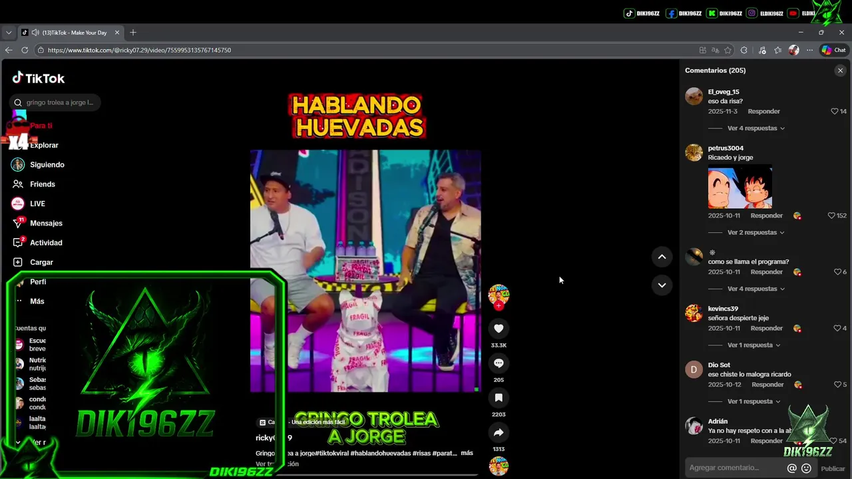Open the media control music icon
852x479 pixels.
[762, 50]
